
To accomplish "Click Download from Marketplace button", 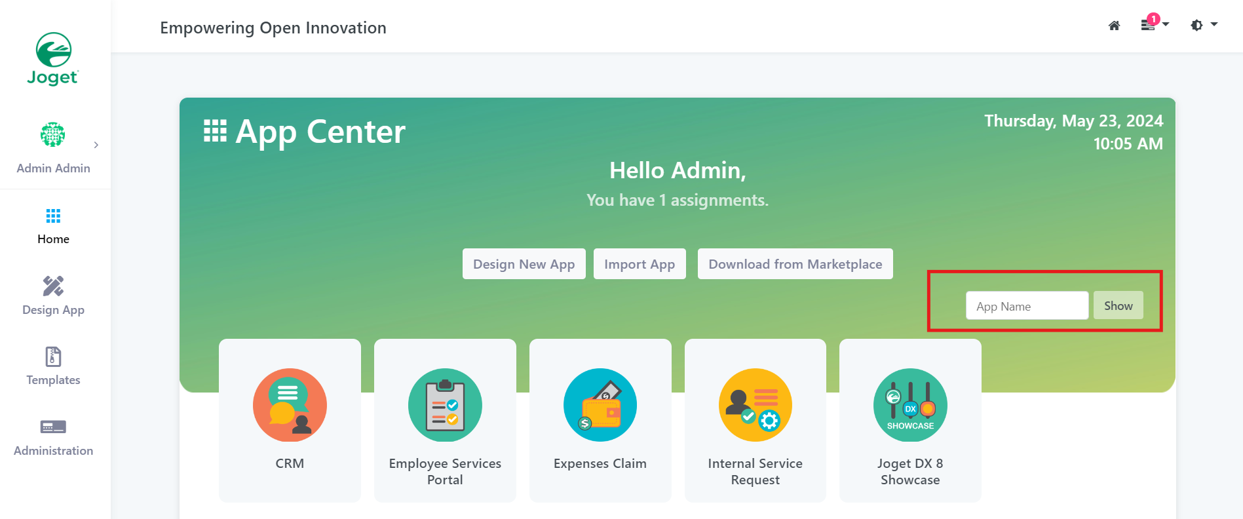I will [795, 264].
